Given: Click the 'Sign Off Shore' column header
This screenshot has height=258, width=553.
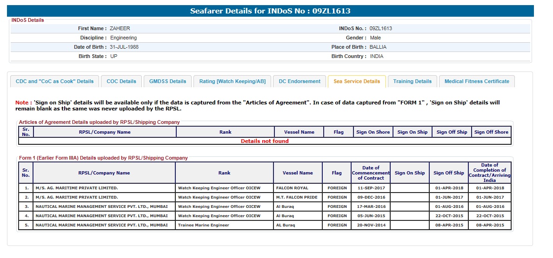Looking at the screenshot, I should tap(491, 132).
